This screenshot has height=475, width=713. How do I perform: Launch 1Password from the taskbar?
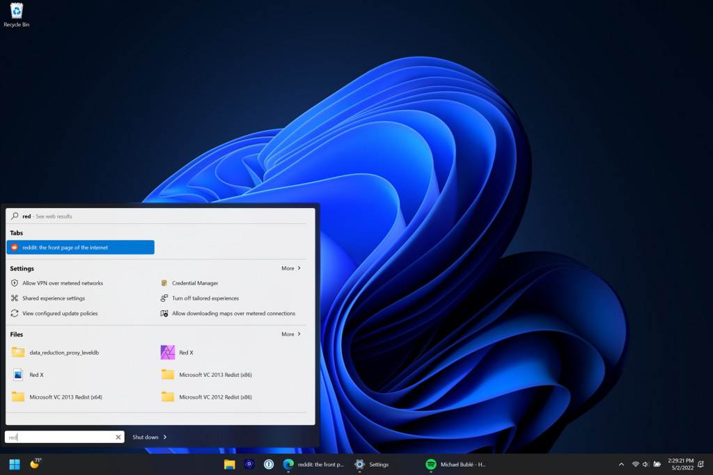269,464
